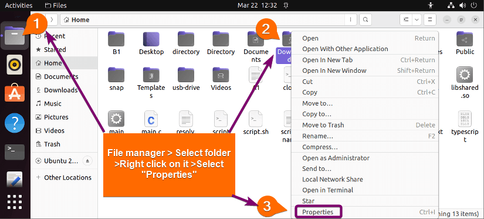Select the Public folder
The height and width of the screenshot is (219, 484).
[x=465, y=43]
